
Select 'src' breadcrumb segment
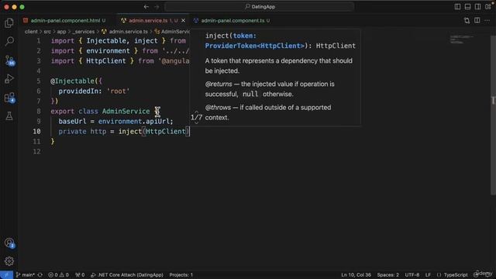pos(47,32)
